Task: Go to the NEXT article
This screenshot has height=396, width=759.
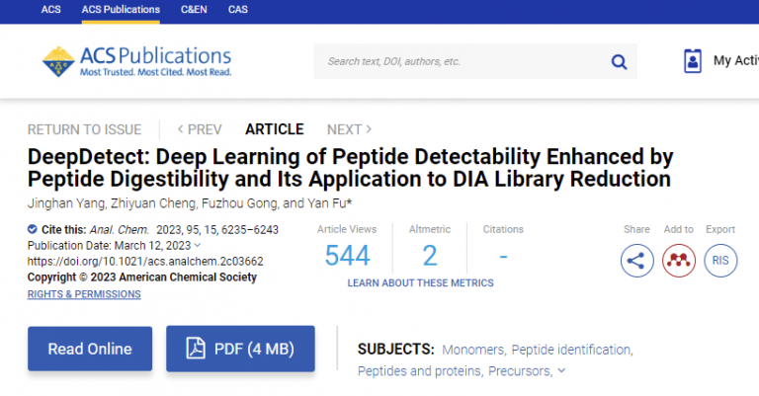Action: [x=349, y=129]
